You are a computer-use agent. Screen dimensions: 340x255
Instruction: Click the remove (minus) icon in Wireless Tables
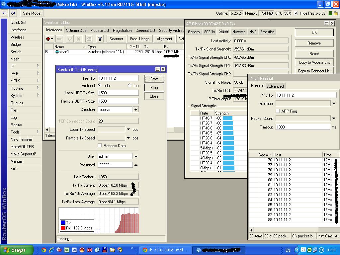point(59,39)
